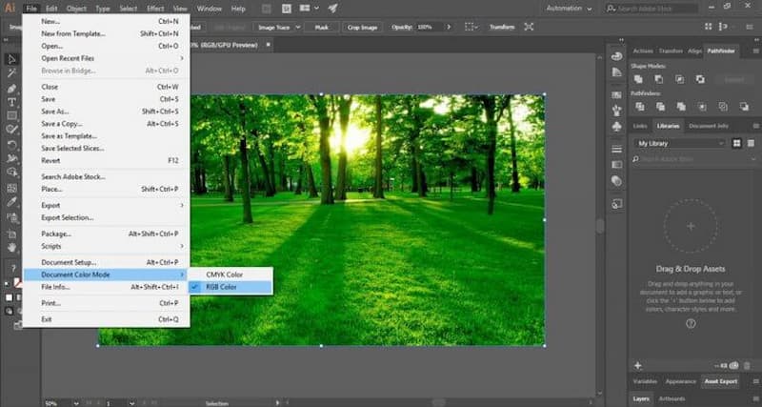Click the Opacity value field
The height and width of the screenshot is (407, 762).
click(429, 28)
